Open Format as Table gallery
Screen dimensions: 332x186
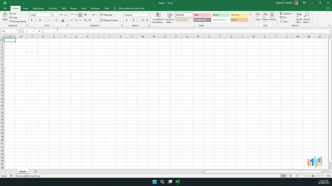pos(170,18)
